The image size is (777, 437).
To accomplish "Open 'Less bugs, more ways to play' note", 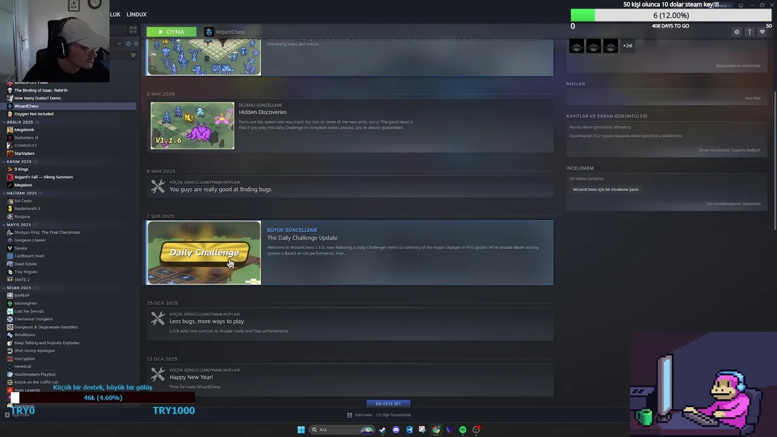I will coord(206,322).
